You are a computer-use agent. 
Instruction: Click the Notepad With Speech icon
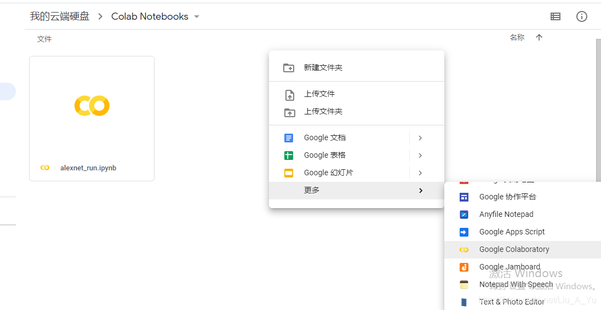(x=464, y=285)
